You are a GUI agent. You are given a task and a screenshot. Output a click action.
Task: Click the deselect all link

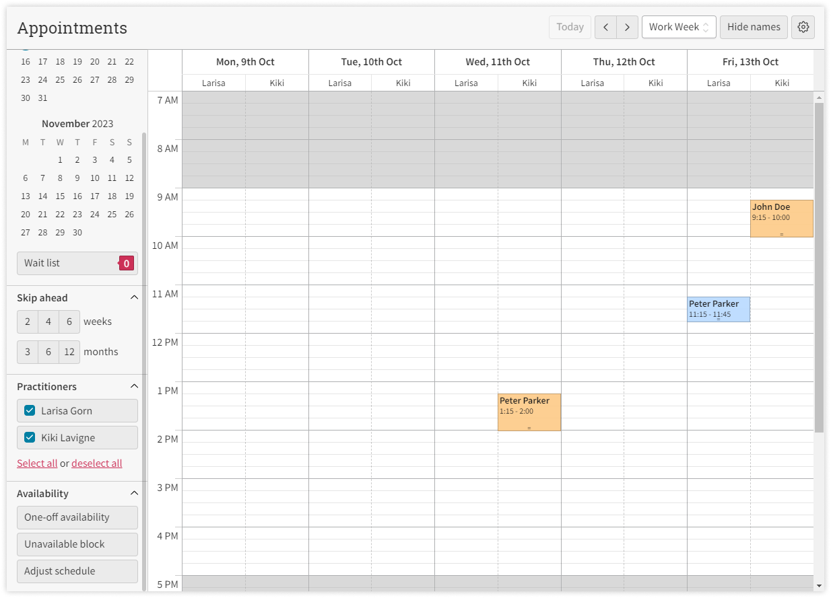point(97,463)
